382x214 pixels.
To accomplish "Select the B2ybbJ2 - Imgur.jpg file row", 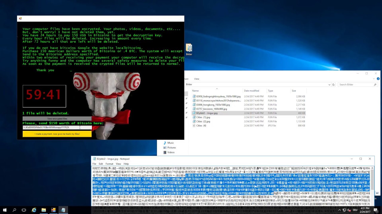I will pos(249,113).
